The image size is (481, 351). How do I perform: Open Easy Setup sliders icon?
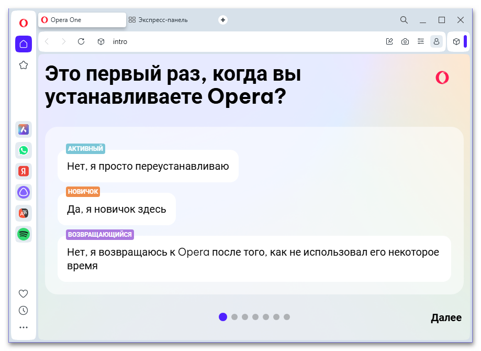click(421, 41)
